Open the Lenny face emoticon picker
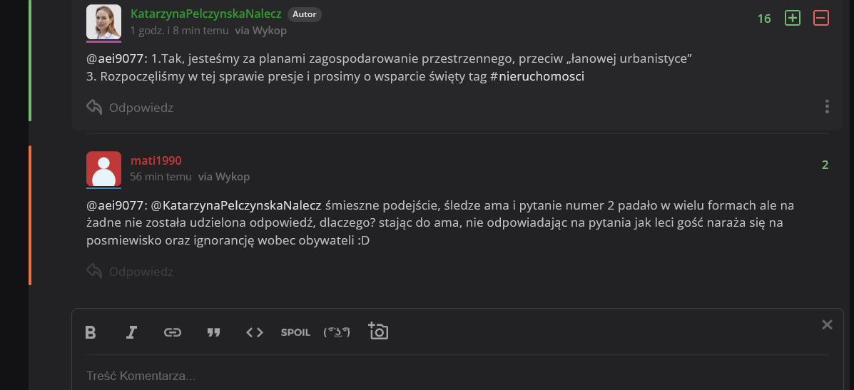 (x=337, y=332)
